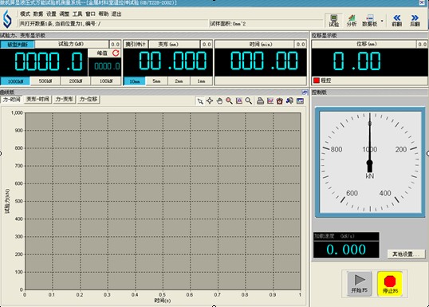Click the test force main digital readout
The height and width of the screenshot is (307, 429).
[44, 62]
